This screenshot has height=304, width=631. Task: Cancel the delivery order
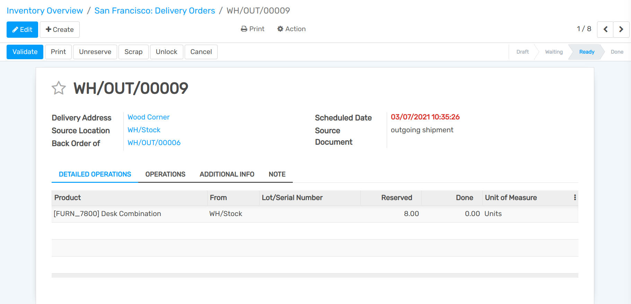point(201,52)
